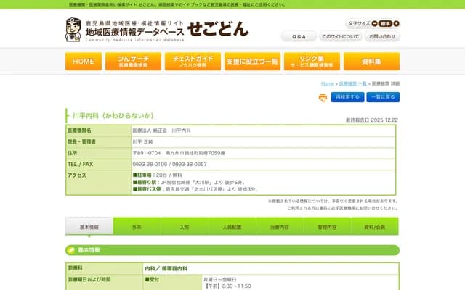Increase text size with plus icon
The image size is (465, 290).
pos(396,23)
